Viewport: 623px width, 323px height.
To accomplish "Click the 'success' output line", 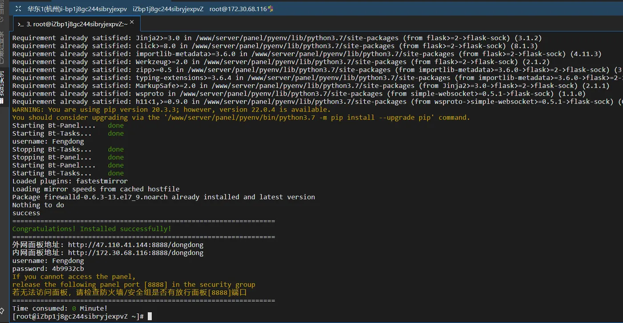I will [x=26, y=213].
